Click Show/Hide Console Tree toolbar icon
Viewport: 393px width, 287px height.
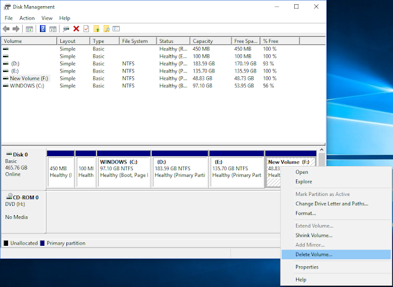(29, 29)
